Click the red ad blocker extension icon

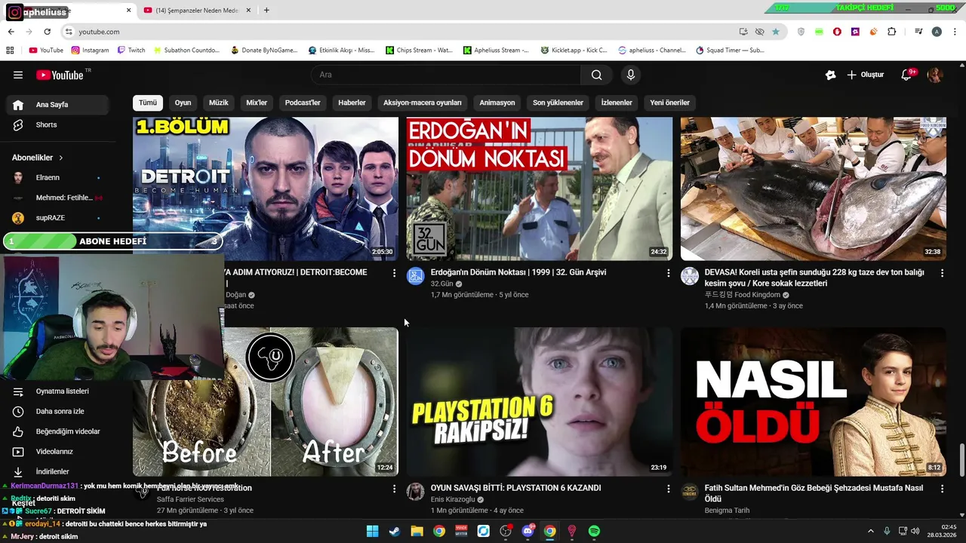pyautogui.click(x=837, y=32)
